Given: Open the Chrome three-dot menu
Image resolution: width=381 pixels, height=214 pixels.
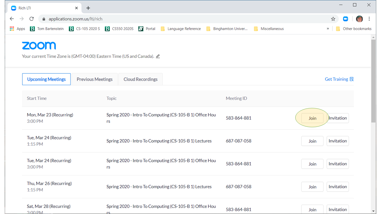Looking at the screenshot, I should click(369, 19).
